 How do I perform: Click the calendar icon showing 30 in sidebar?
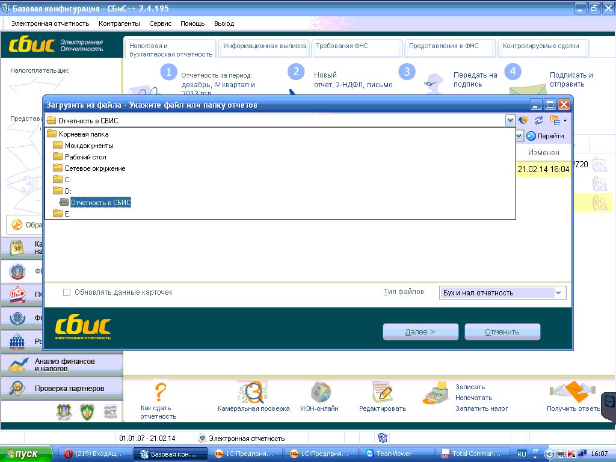17,248
